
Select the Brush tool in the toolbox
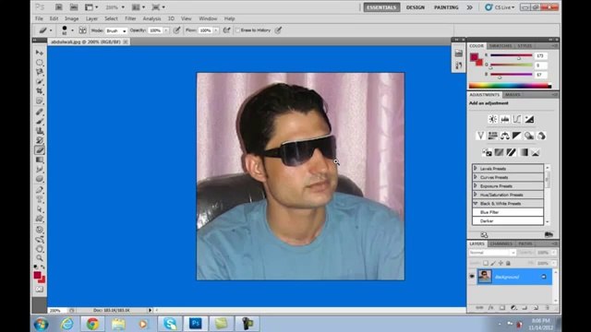click(x=40, y=121)
